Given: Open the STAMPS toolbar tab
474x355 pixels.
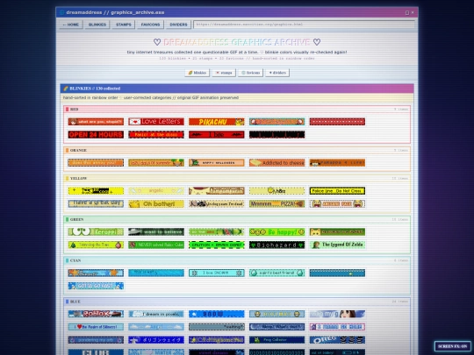Looking at the screenshot, I should click(x=124, y=25).
